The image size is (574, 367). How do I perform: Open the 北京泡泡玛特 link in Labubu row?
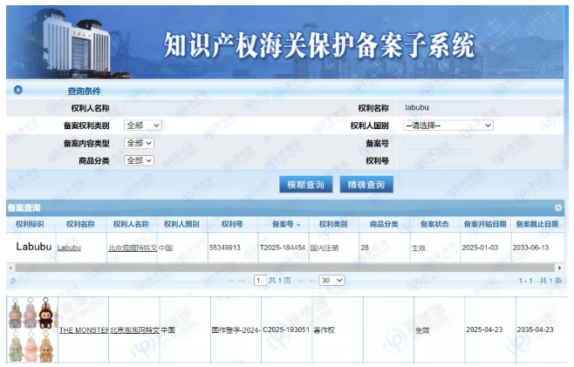tap(133, 248)
